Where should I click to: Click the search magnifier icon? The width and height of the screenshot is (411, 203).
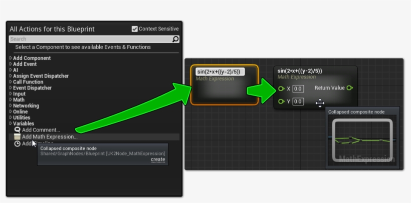175,39
